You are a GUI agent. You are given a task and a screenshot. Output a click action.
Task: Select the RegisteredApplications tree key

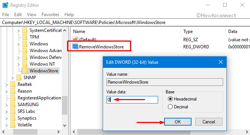tap(39, 98)
